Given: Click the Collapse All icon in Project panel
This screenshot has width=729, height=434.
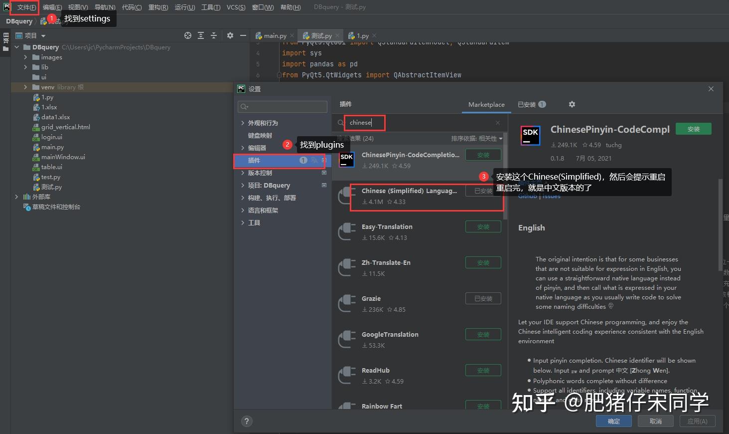Looking at the screenshot, I should pos(213,35).
